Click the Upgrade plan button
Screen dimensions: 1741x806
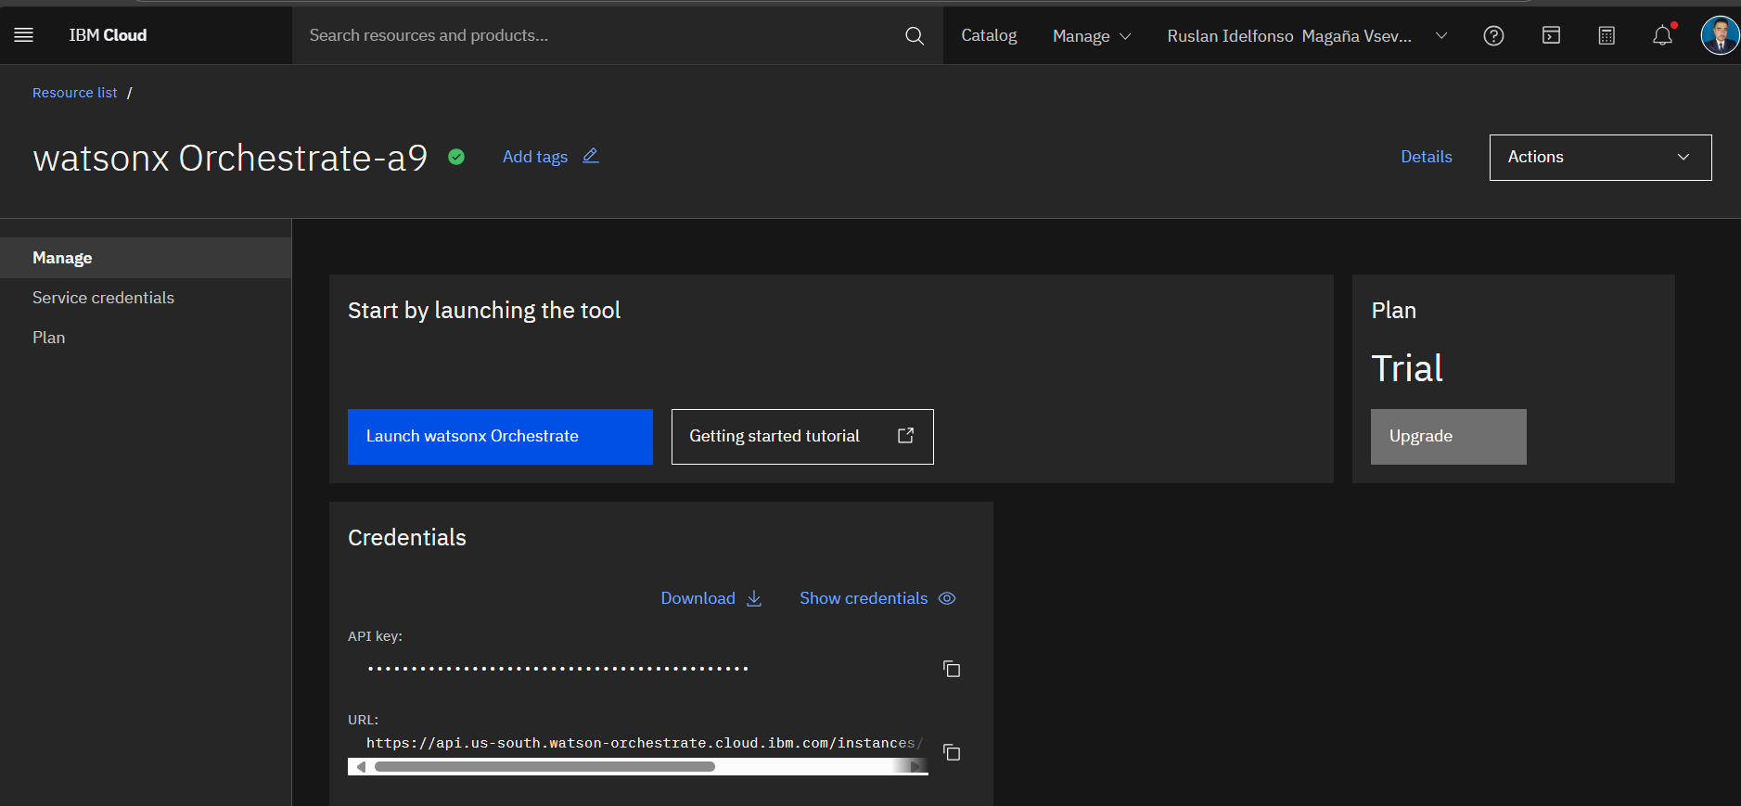1449,436
